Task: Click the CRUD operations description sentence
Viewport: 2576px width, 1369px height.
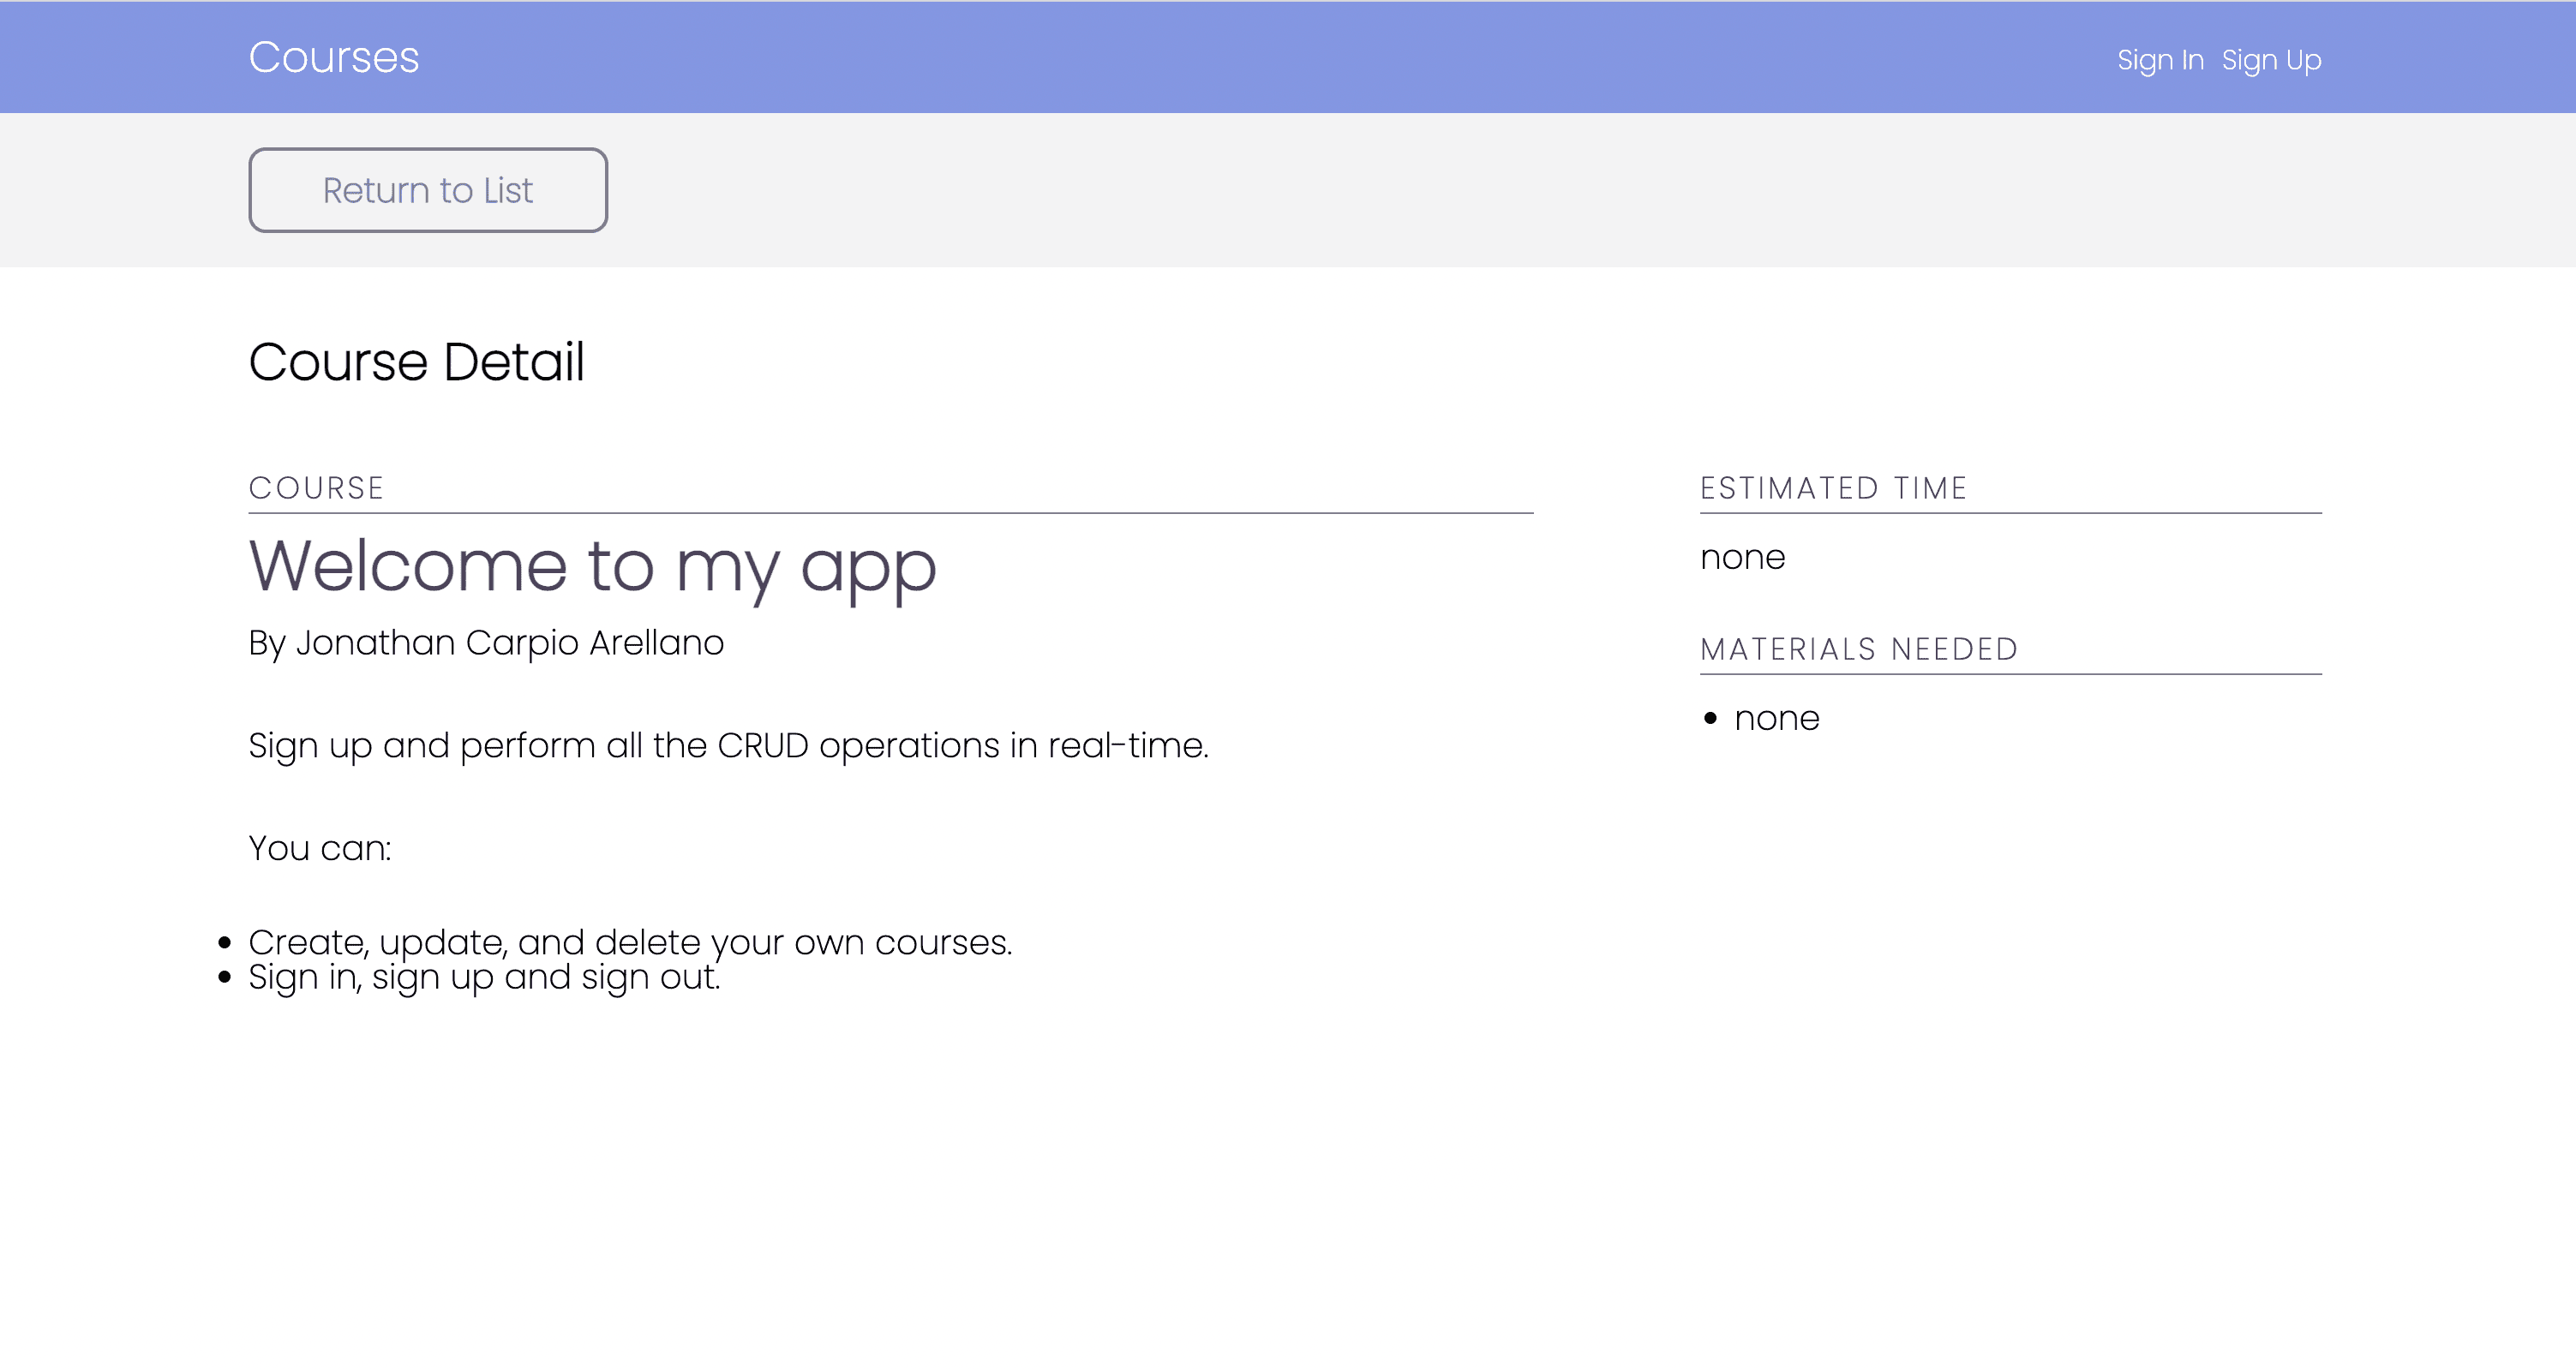Action: pos(728,746)
